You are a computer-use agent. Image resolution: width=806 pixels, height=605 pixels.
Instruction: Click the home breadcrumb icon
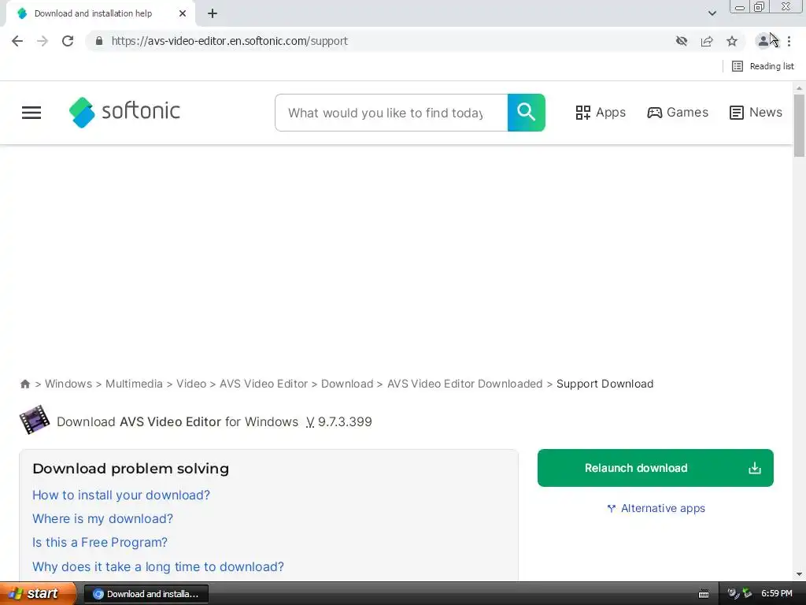point(25,384)
